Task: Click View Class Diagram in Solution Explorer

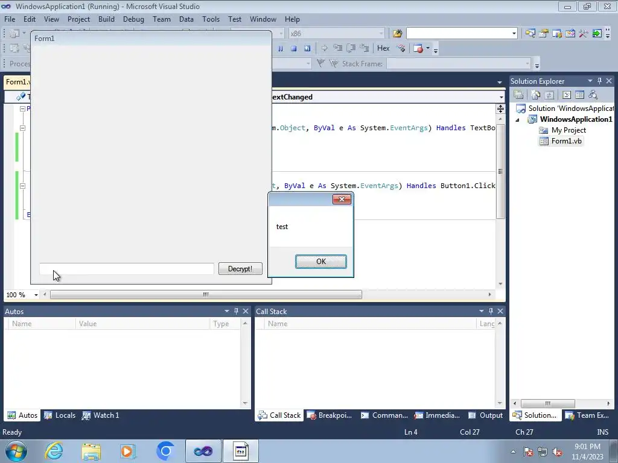Action: pyautogui.click(x=593, y=95)
